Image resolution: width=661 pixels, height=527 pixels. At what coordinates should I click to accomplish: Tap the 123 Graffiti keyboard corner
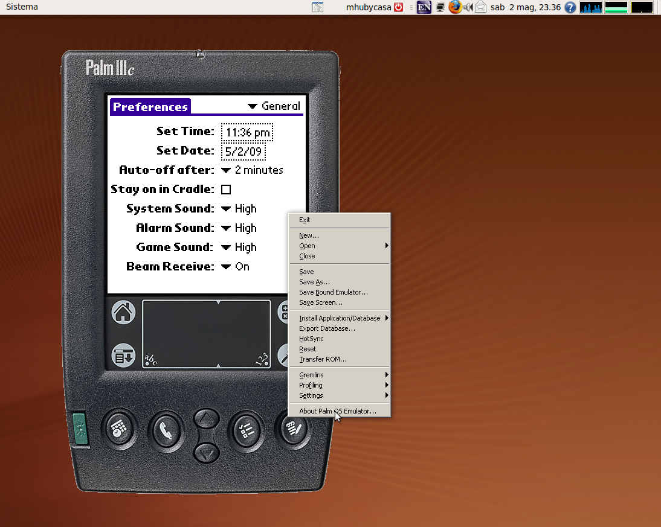(262, 359)
